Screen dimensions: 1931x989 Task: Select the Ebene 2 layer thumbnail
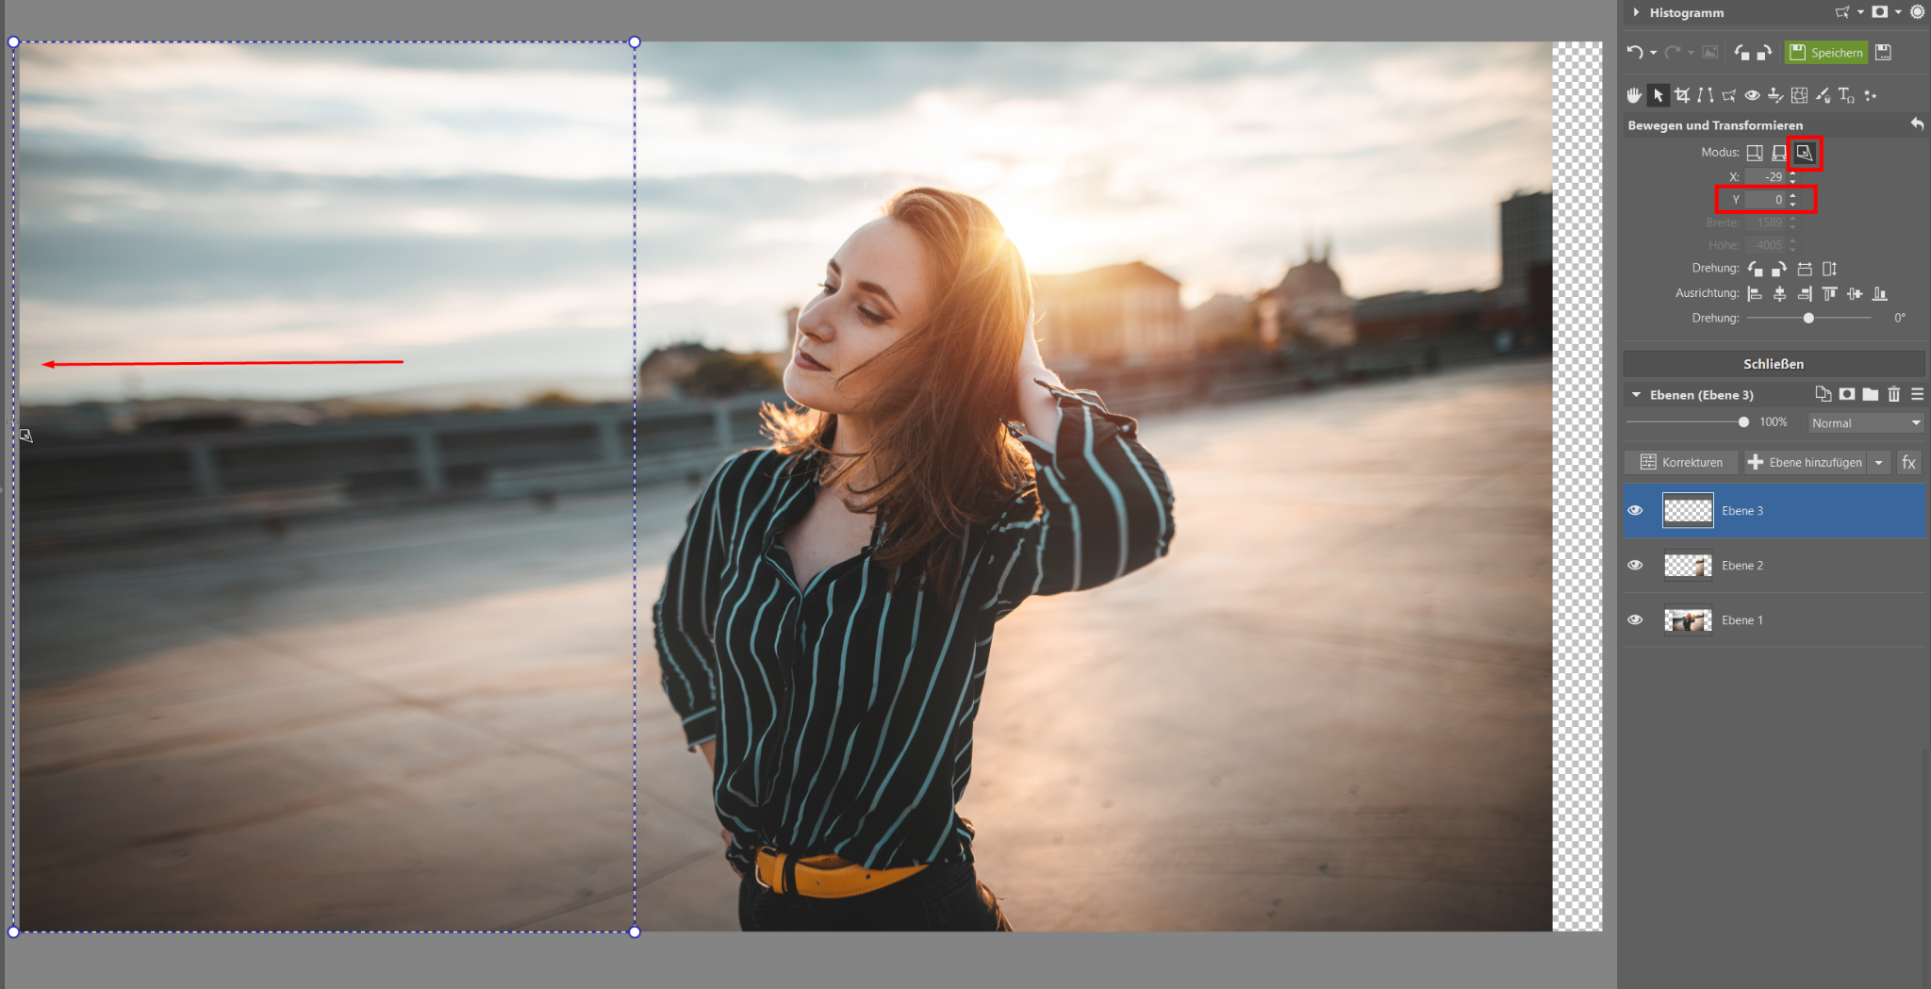(x=1688, y=565)
